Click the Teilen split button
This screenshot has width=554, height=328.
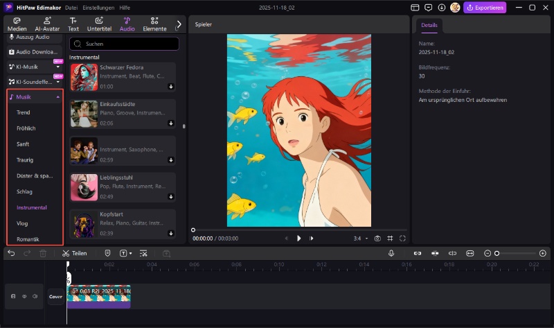pyautogui.click(x=74, y=253)
